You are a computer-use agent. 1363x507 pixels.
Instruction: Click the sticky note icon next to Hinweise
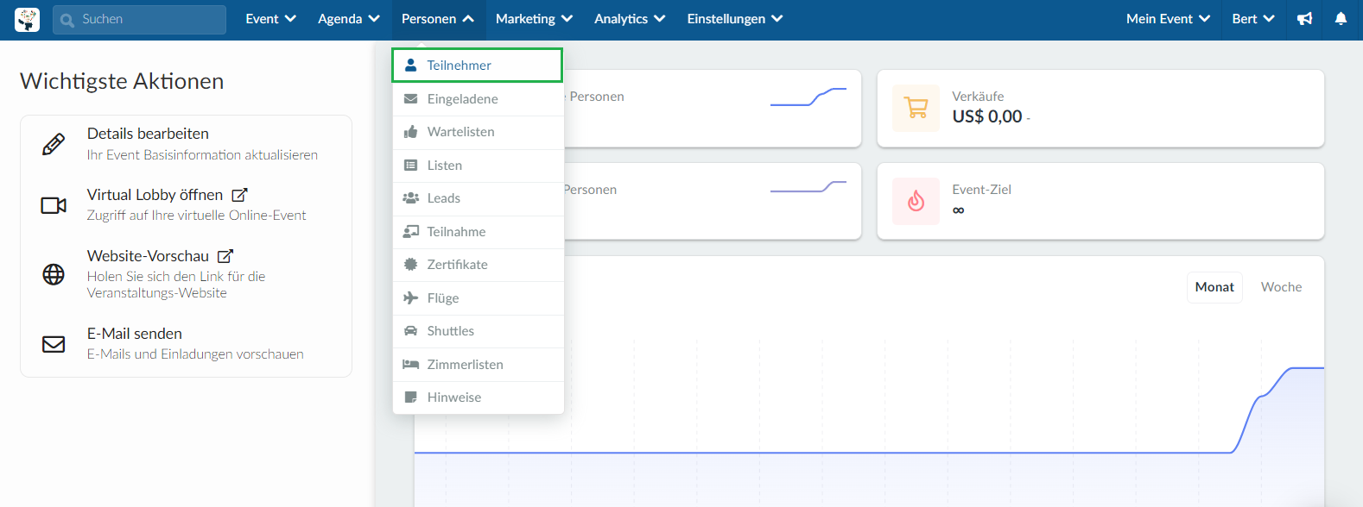(411, 397)
